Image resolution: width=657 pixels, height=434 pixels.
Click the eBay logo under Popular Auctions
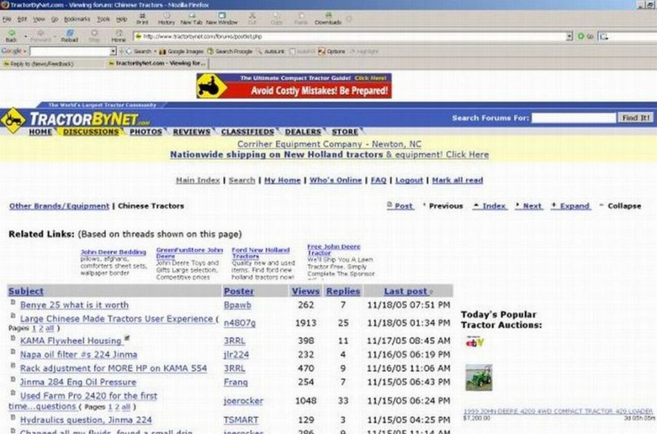(x=475, y=342)
